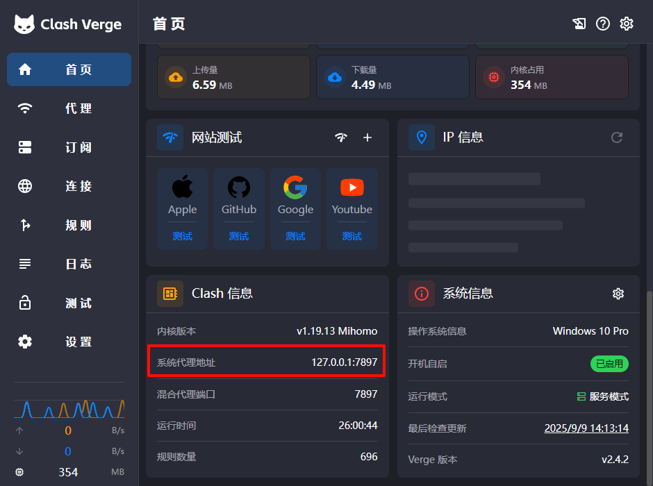
Task: Click the 已启用 autostart badge
Action: (x=609, y=364)
